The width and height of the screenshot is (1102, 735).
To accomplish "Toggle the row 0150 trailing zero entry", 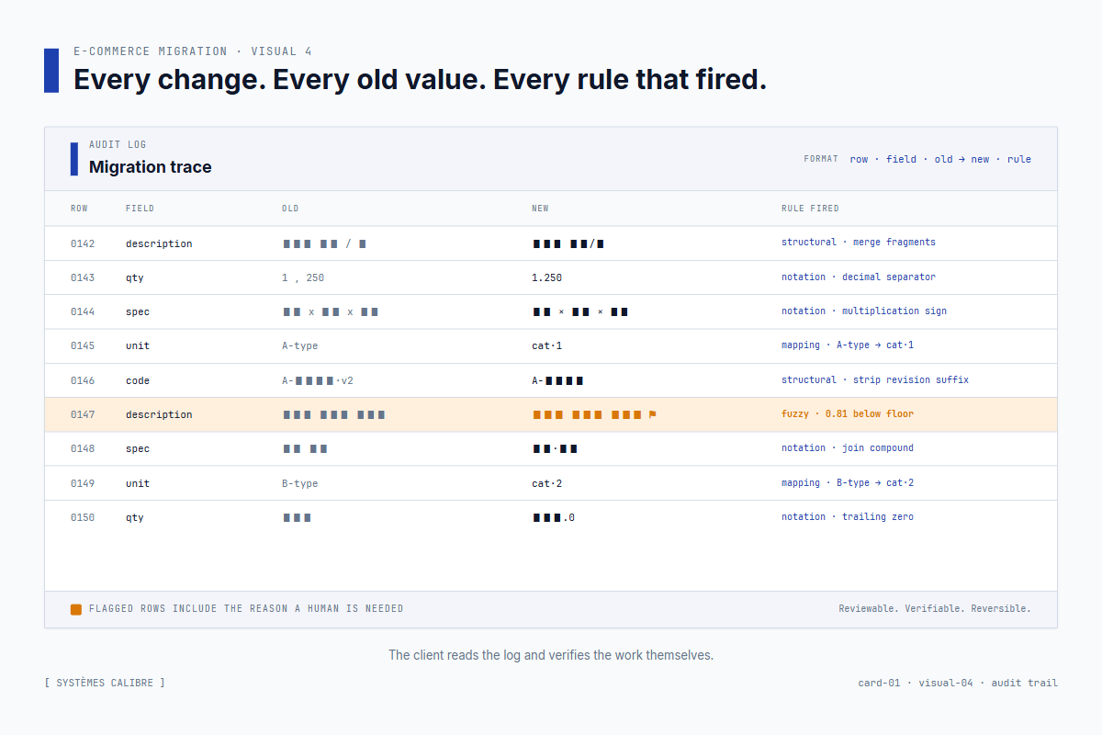I will pyautogui.click(x=551, y=516).
